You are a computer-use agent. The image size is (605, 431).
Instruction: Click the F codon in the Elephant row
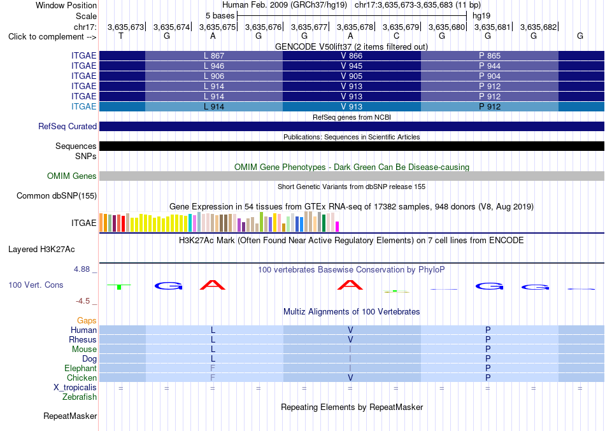(x=213, y=368)
